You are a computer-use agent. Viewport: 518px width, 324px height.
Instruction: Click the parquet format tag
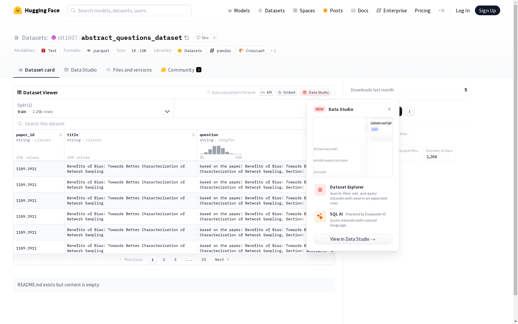(x=98, y=51)
